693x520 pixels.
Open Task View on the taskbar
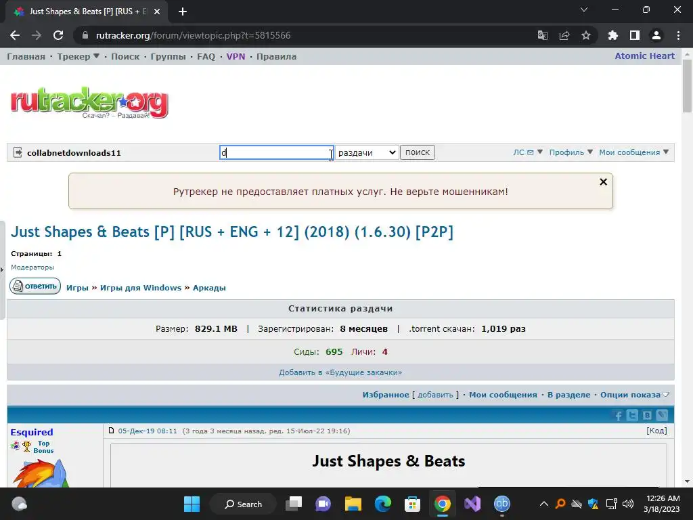click(294, 504)
